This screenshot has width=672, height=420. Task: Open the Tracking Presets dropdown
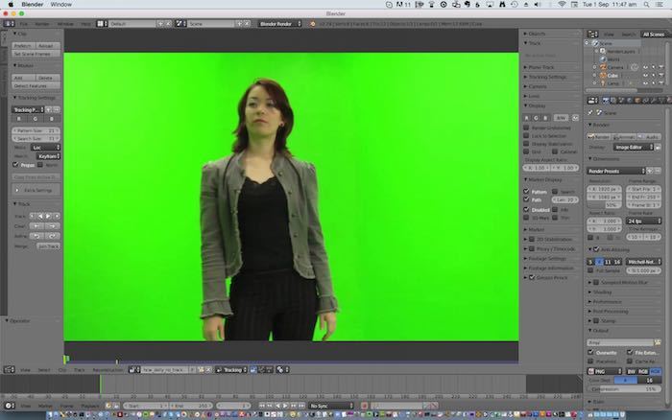[x=28, y=110]
